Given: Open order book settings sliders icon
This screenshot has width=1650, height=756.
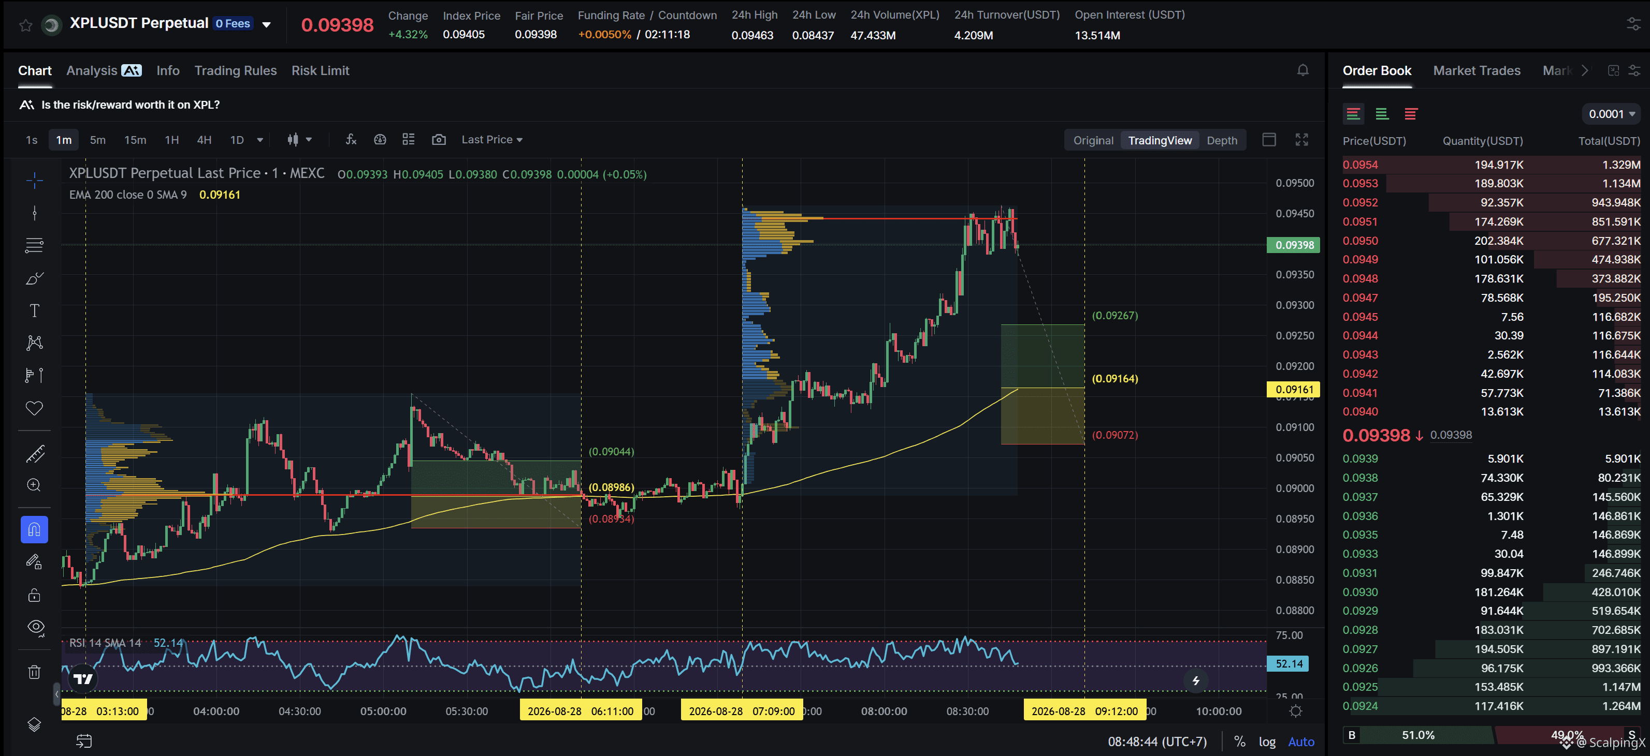Looking at the screenshot, I should (1634, 70).
